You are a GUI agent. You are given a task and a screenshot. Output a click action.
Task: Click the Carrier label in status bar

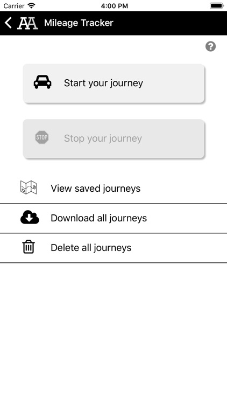point(14,6)
